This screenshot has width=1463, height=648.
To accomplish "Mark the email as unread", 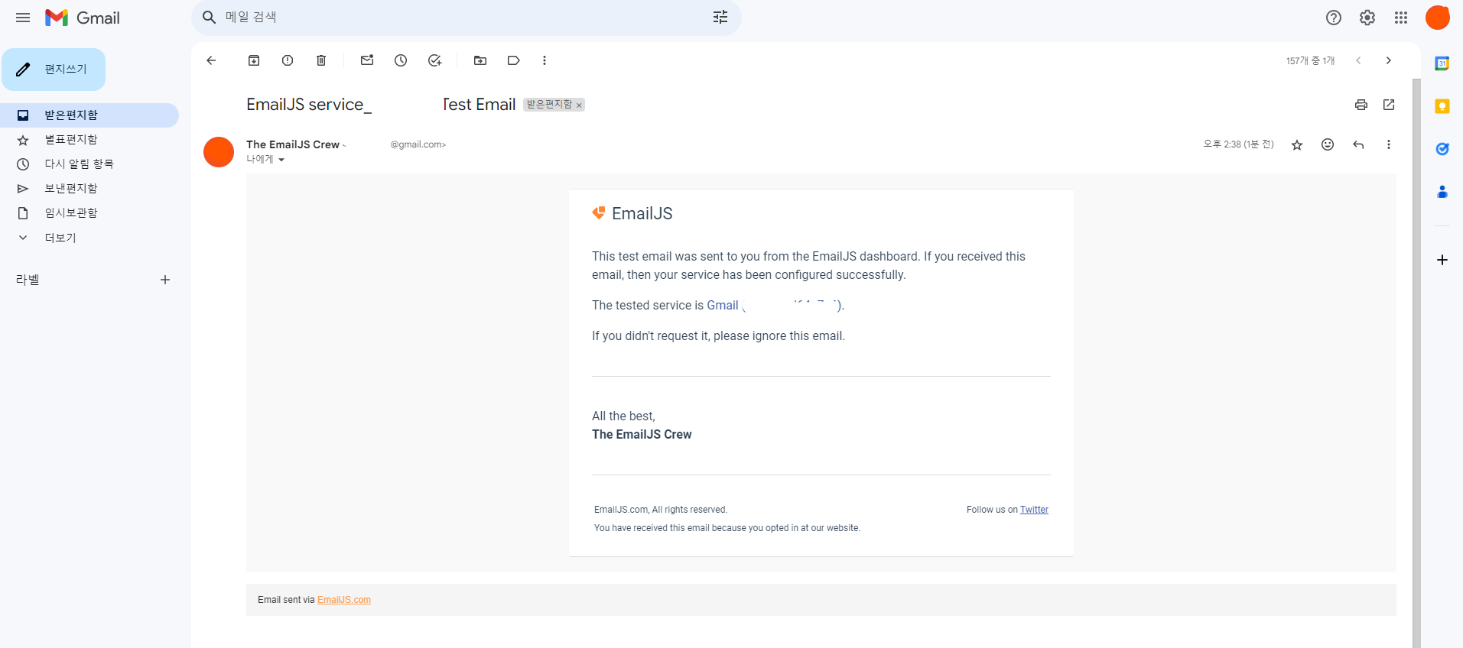I will tap(367, 60).
